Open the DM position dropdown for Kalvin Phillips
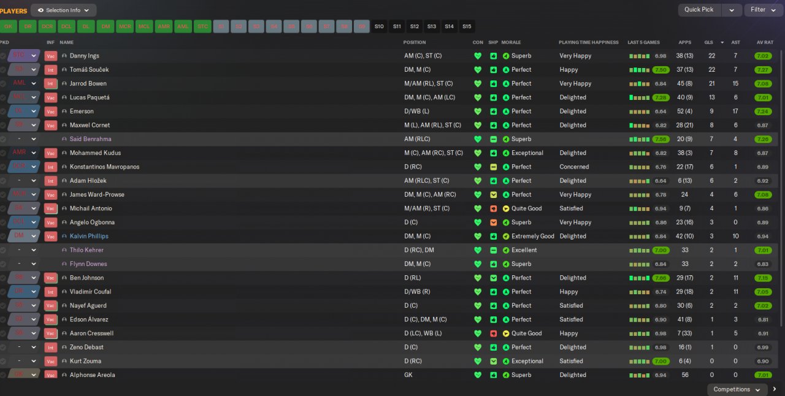The image size is (785, 396). pyautogui.click(x=24, y=236)
